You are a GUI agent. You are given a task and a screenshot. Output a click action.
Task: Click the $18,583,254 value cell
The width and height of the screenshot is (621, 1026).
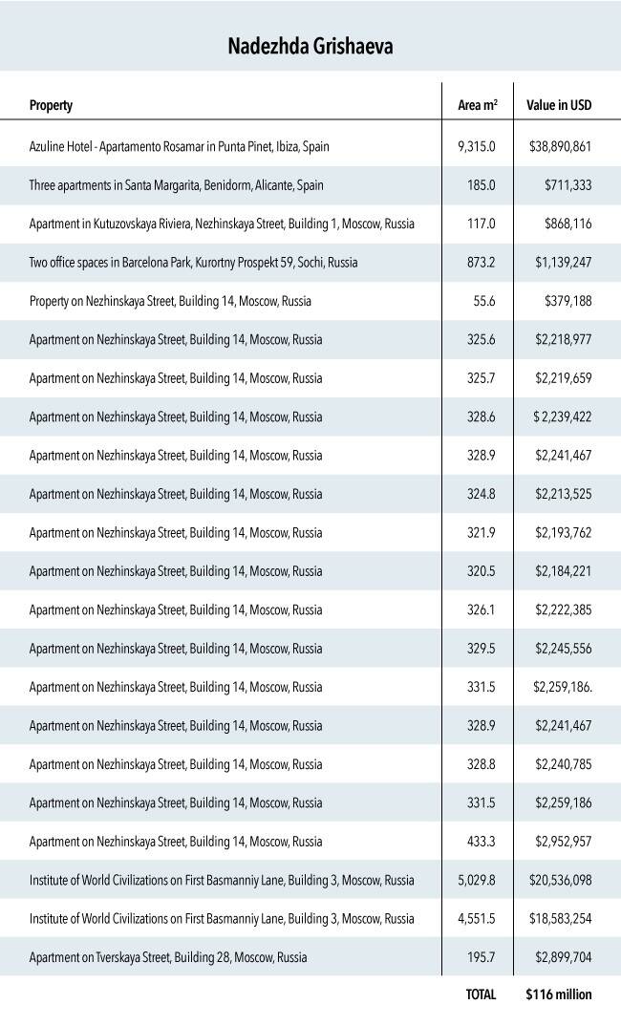pos(560,918)
